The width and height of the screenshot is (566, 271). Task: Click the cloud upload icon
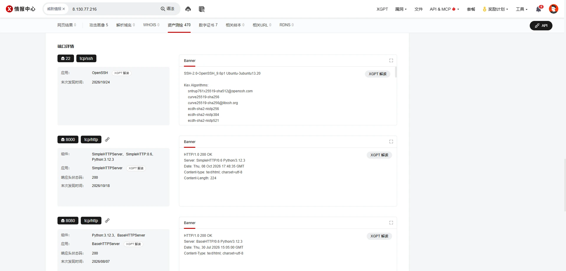[188, 9]
